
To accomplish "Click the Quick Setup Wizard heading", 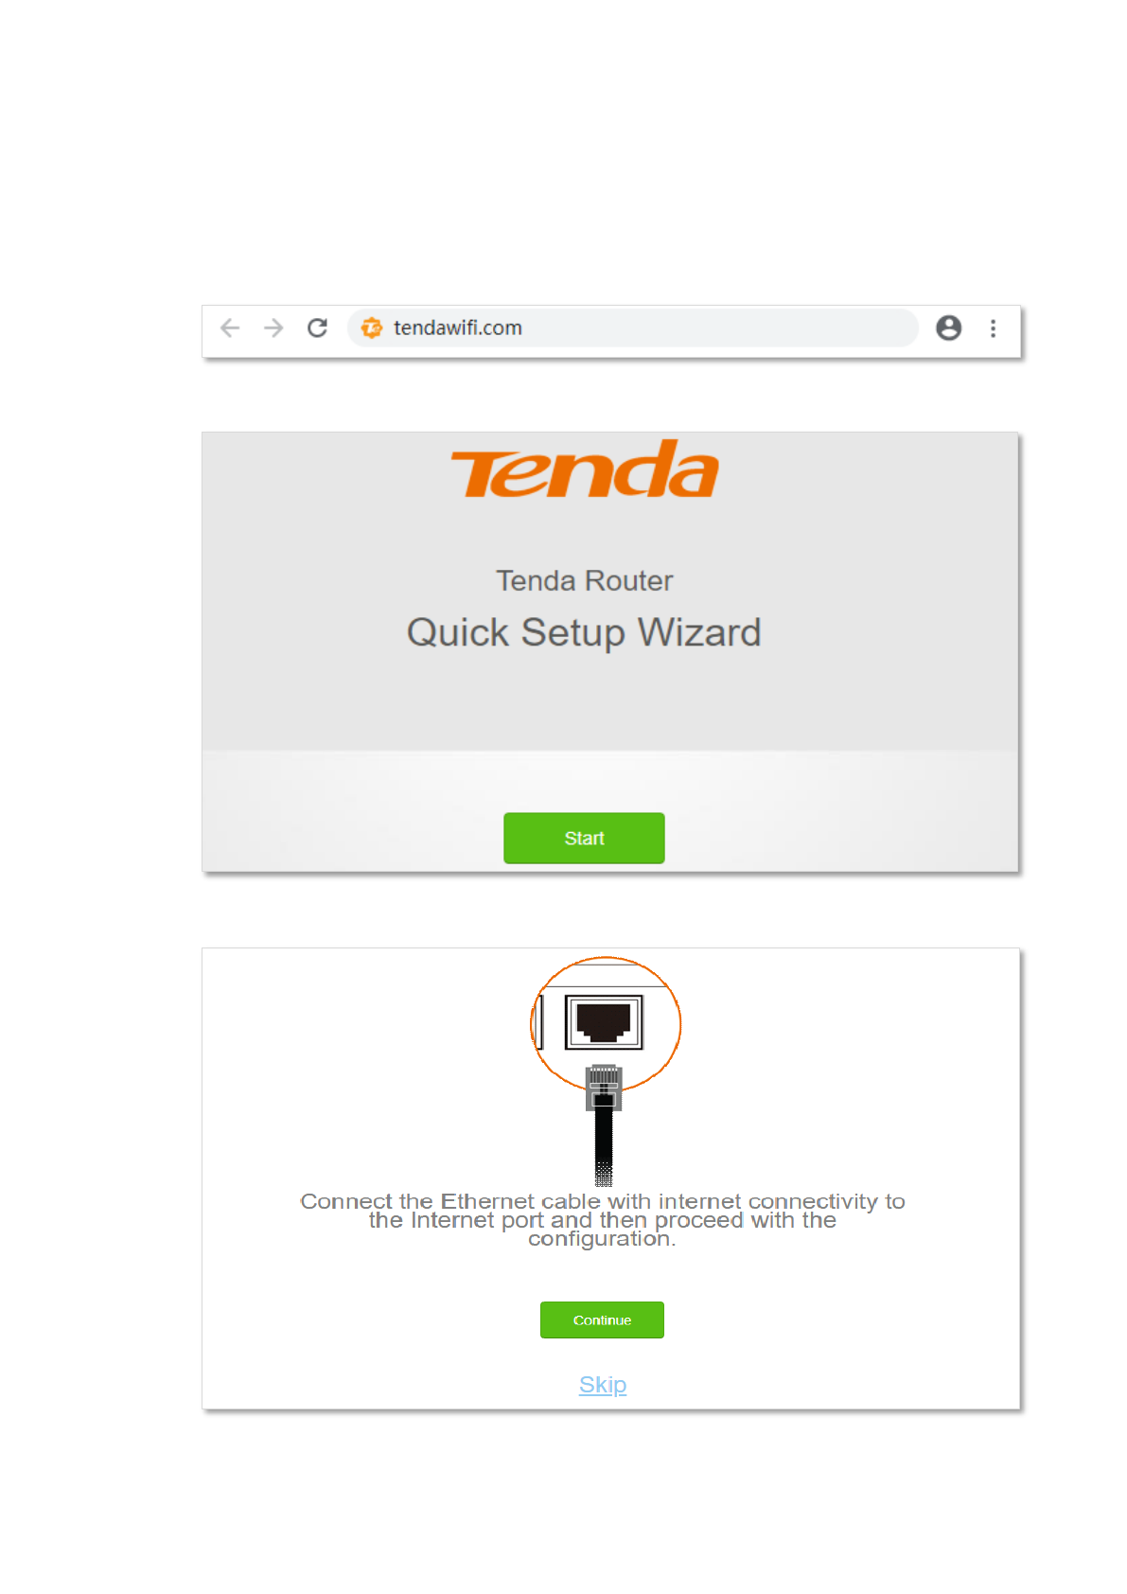I will point(584,632).
